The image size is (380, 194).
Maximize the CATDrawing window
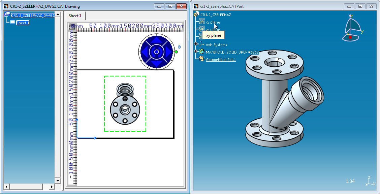pos(170,6)
